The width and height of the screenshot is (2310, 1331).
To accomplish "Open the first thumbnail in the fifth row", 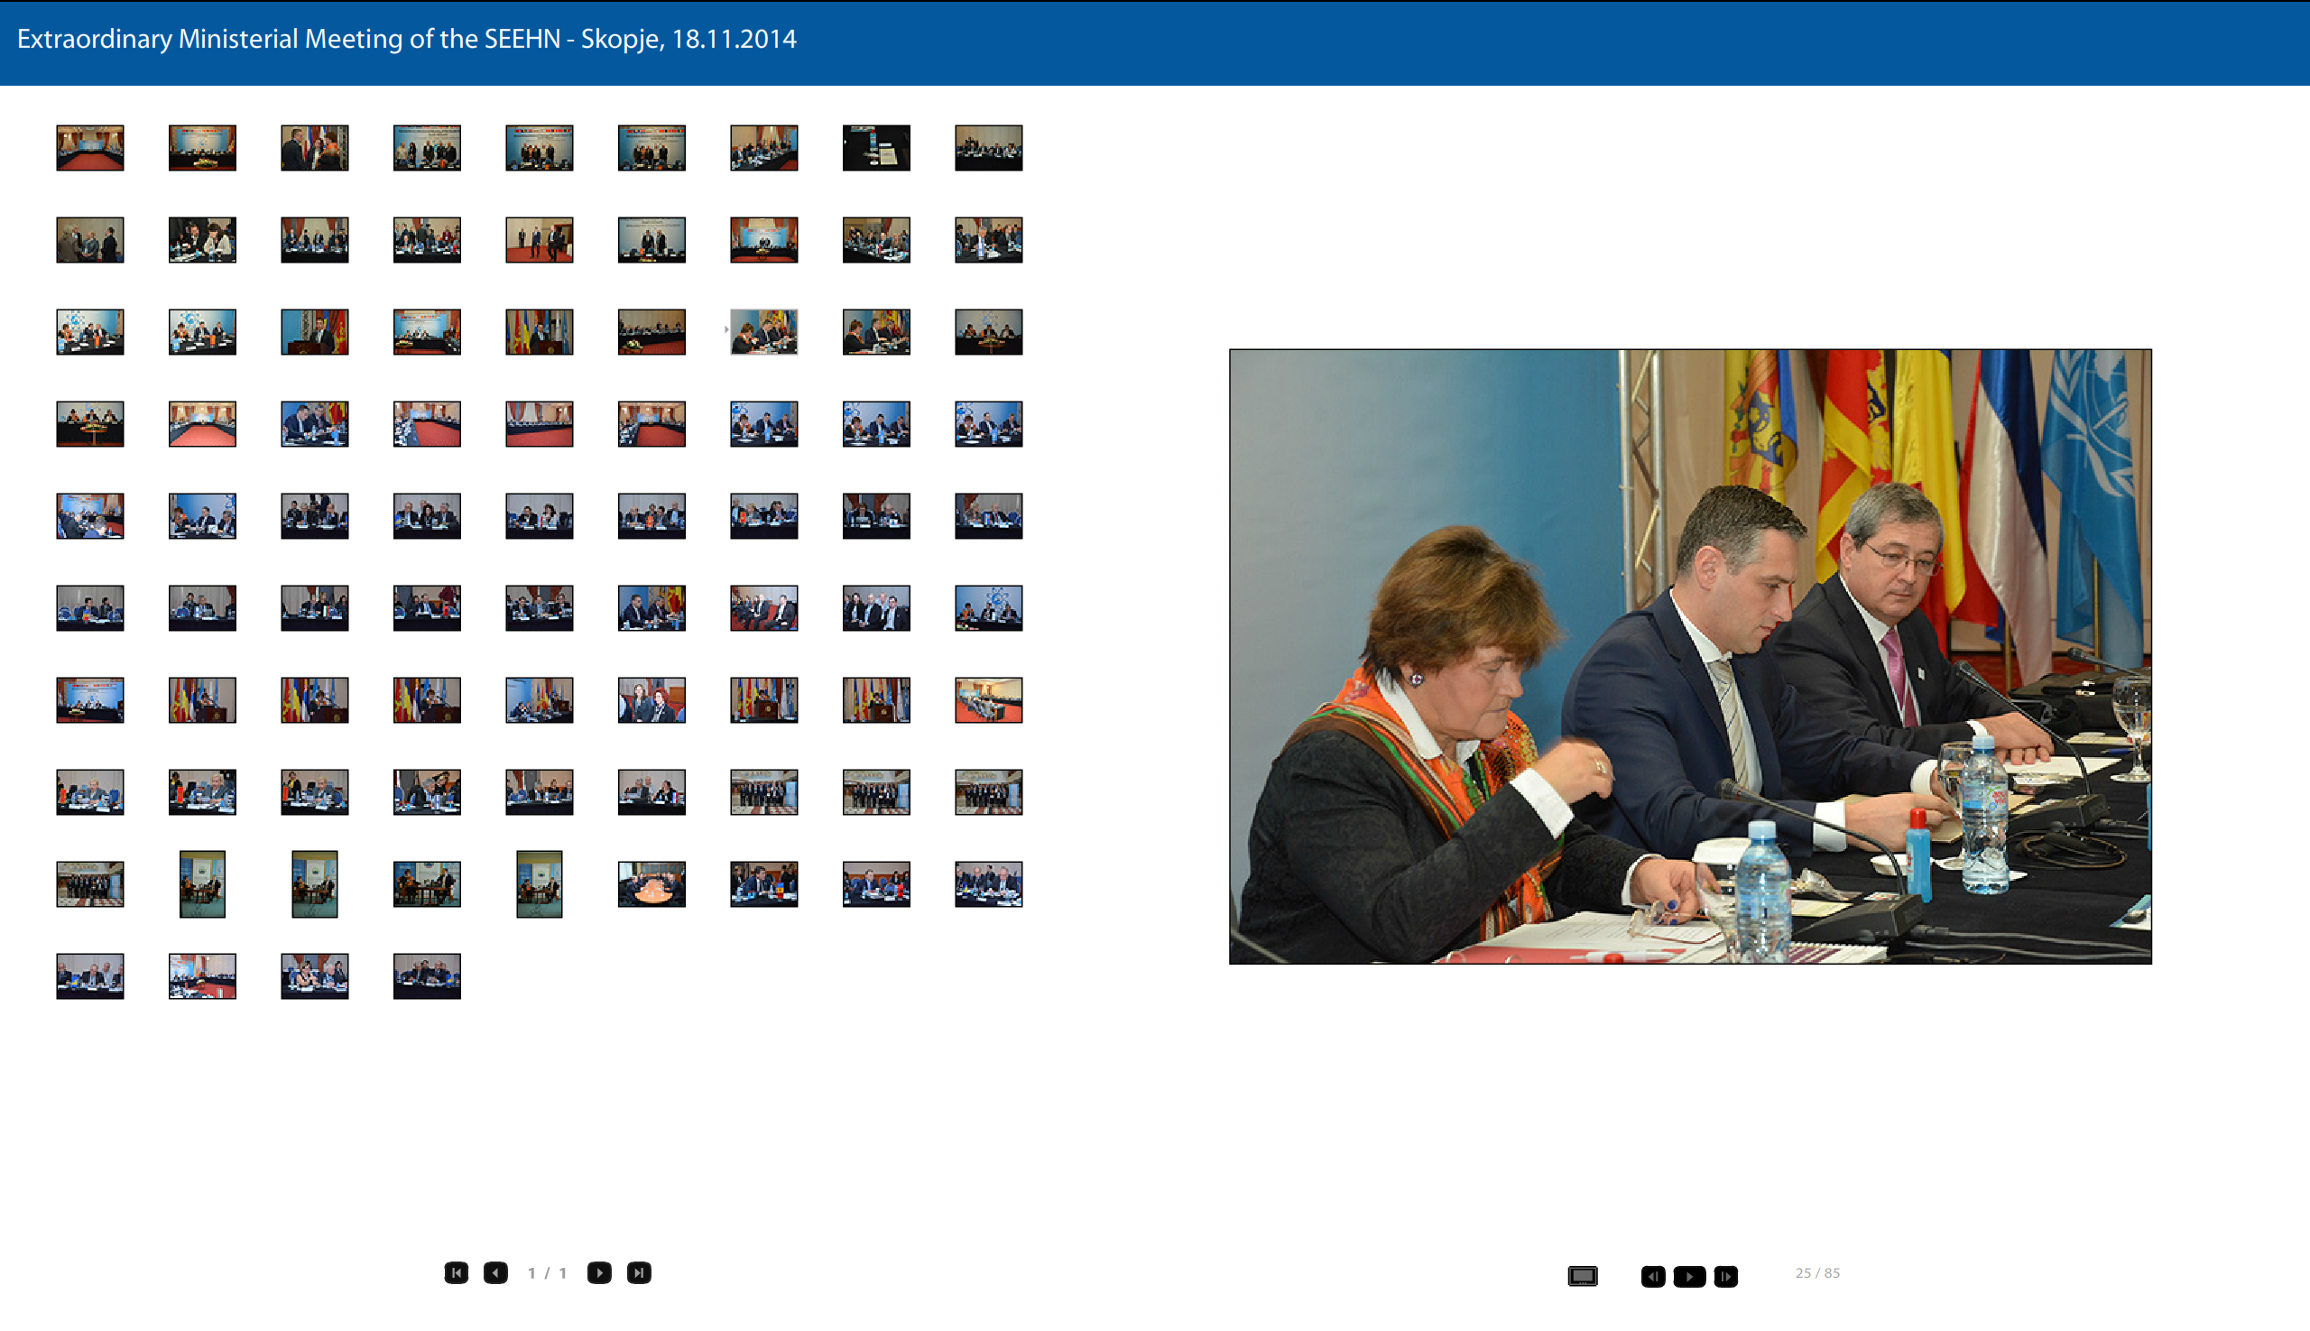I will (89, 516).
